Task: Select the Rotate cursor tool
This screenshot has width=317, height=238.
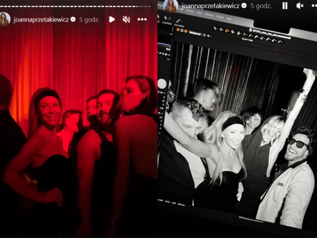Action: point(239,33)
